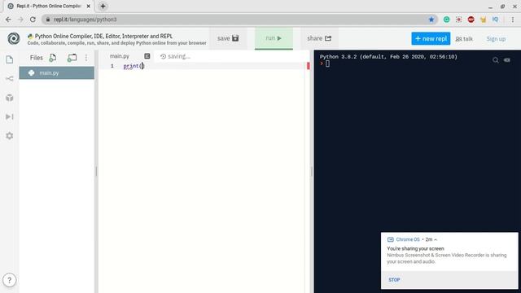This screenshot has width=521, height=293.
Task: Switch to the main.py editor tab
Action: (120, 56)
